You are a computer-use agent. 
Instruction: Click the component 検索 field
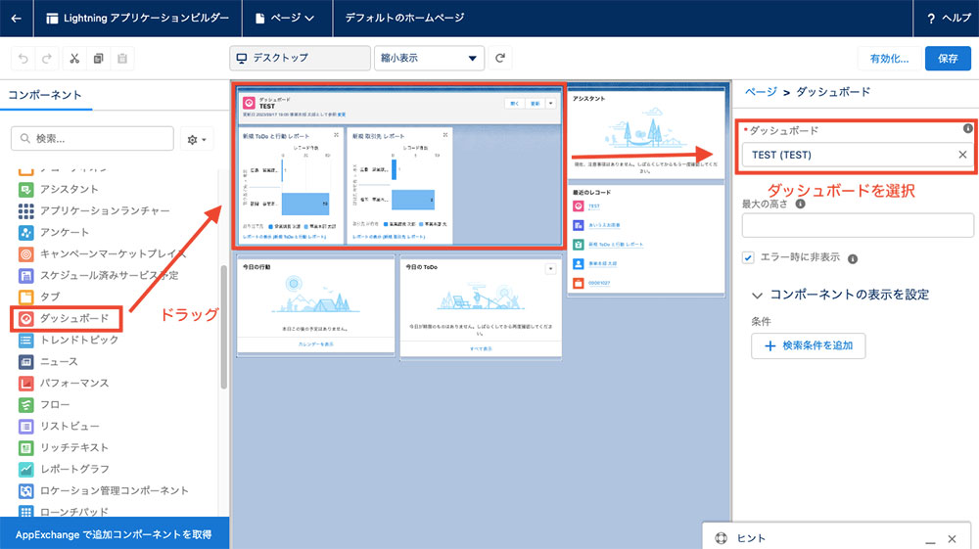[92, 139]
